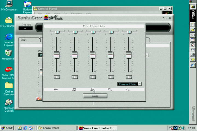Click Open Office Document folder icon
Screen dimensions: 197x131
click(x=193, y=29)
